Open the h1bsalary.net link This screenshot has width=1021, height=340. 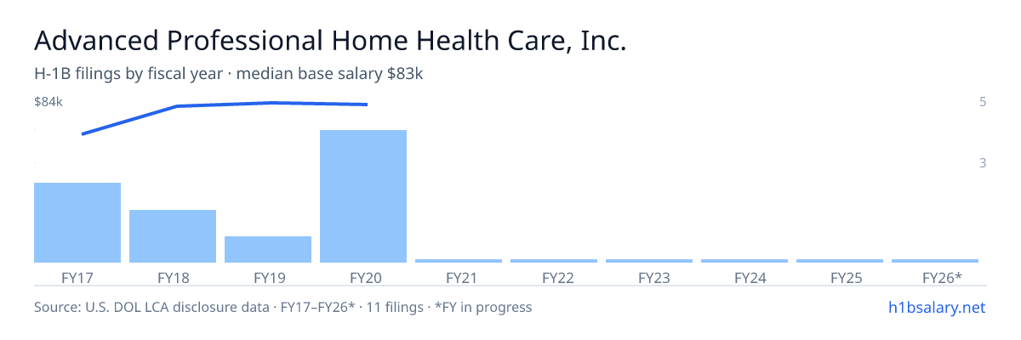click(937, 307)
